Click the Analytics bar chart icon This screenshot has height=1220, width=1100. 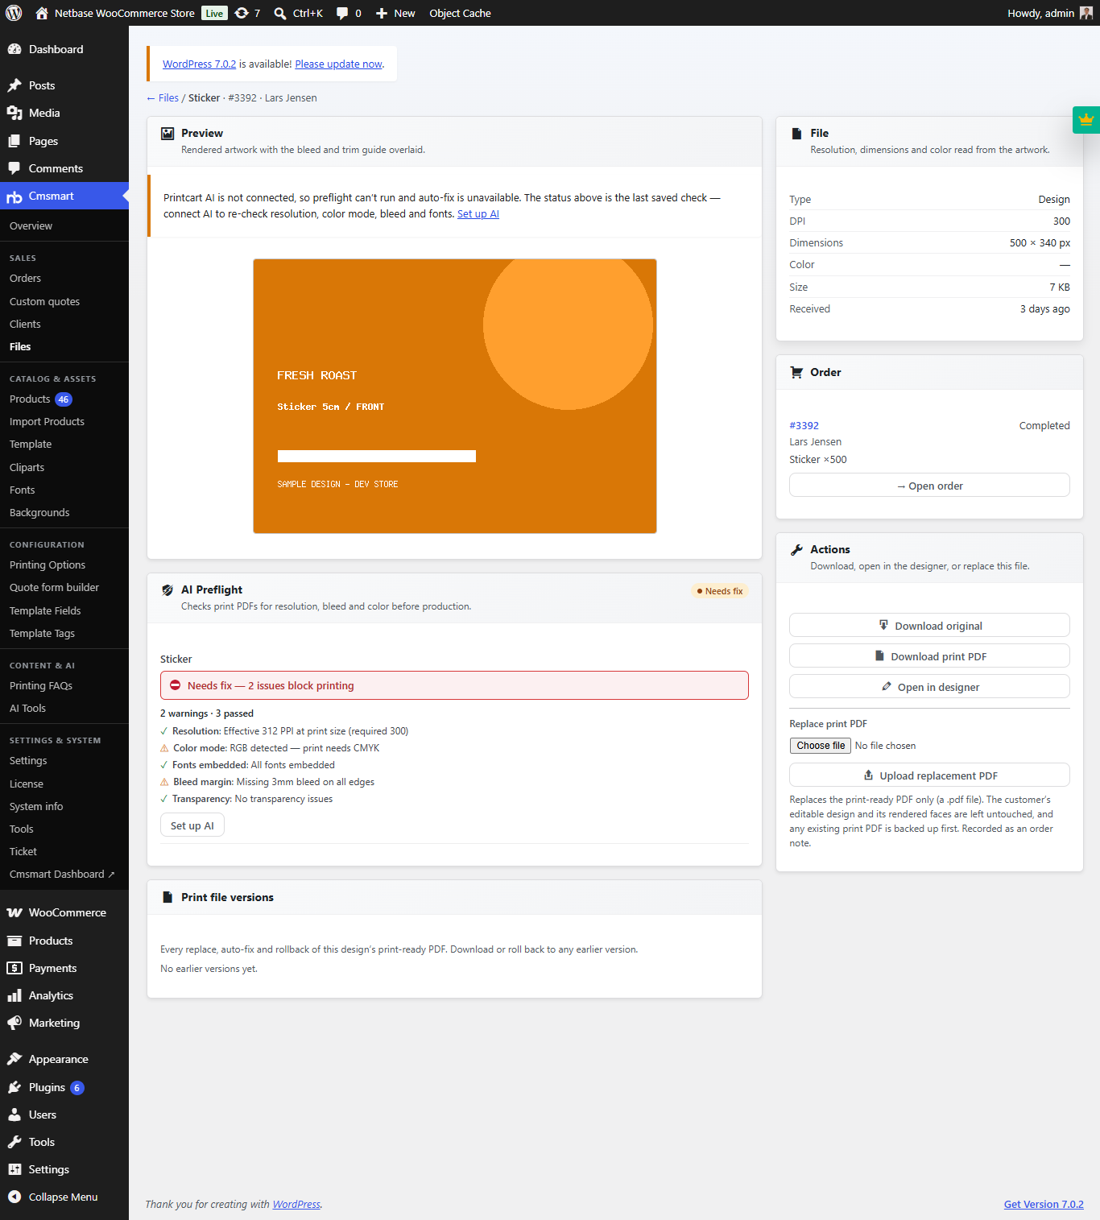click(14, 995)
